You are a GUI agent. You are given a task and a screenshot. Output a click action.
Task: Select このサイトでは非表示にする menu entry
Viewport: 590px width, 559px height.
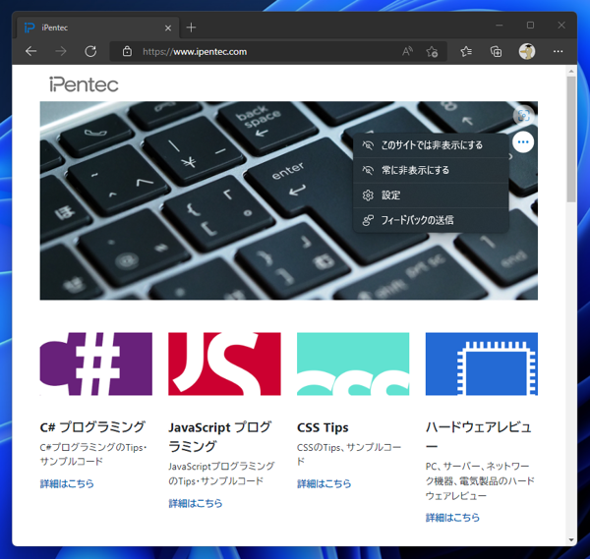[x=431, y=145]
